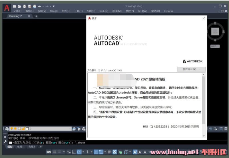Open the WCS coordinate system dropdown
This screenshot has width=229, height=158.
(215, 46)
